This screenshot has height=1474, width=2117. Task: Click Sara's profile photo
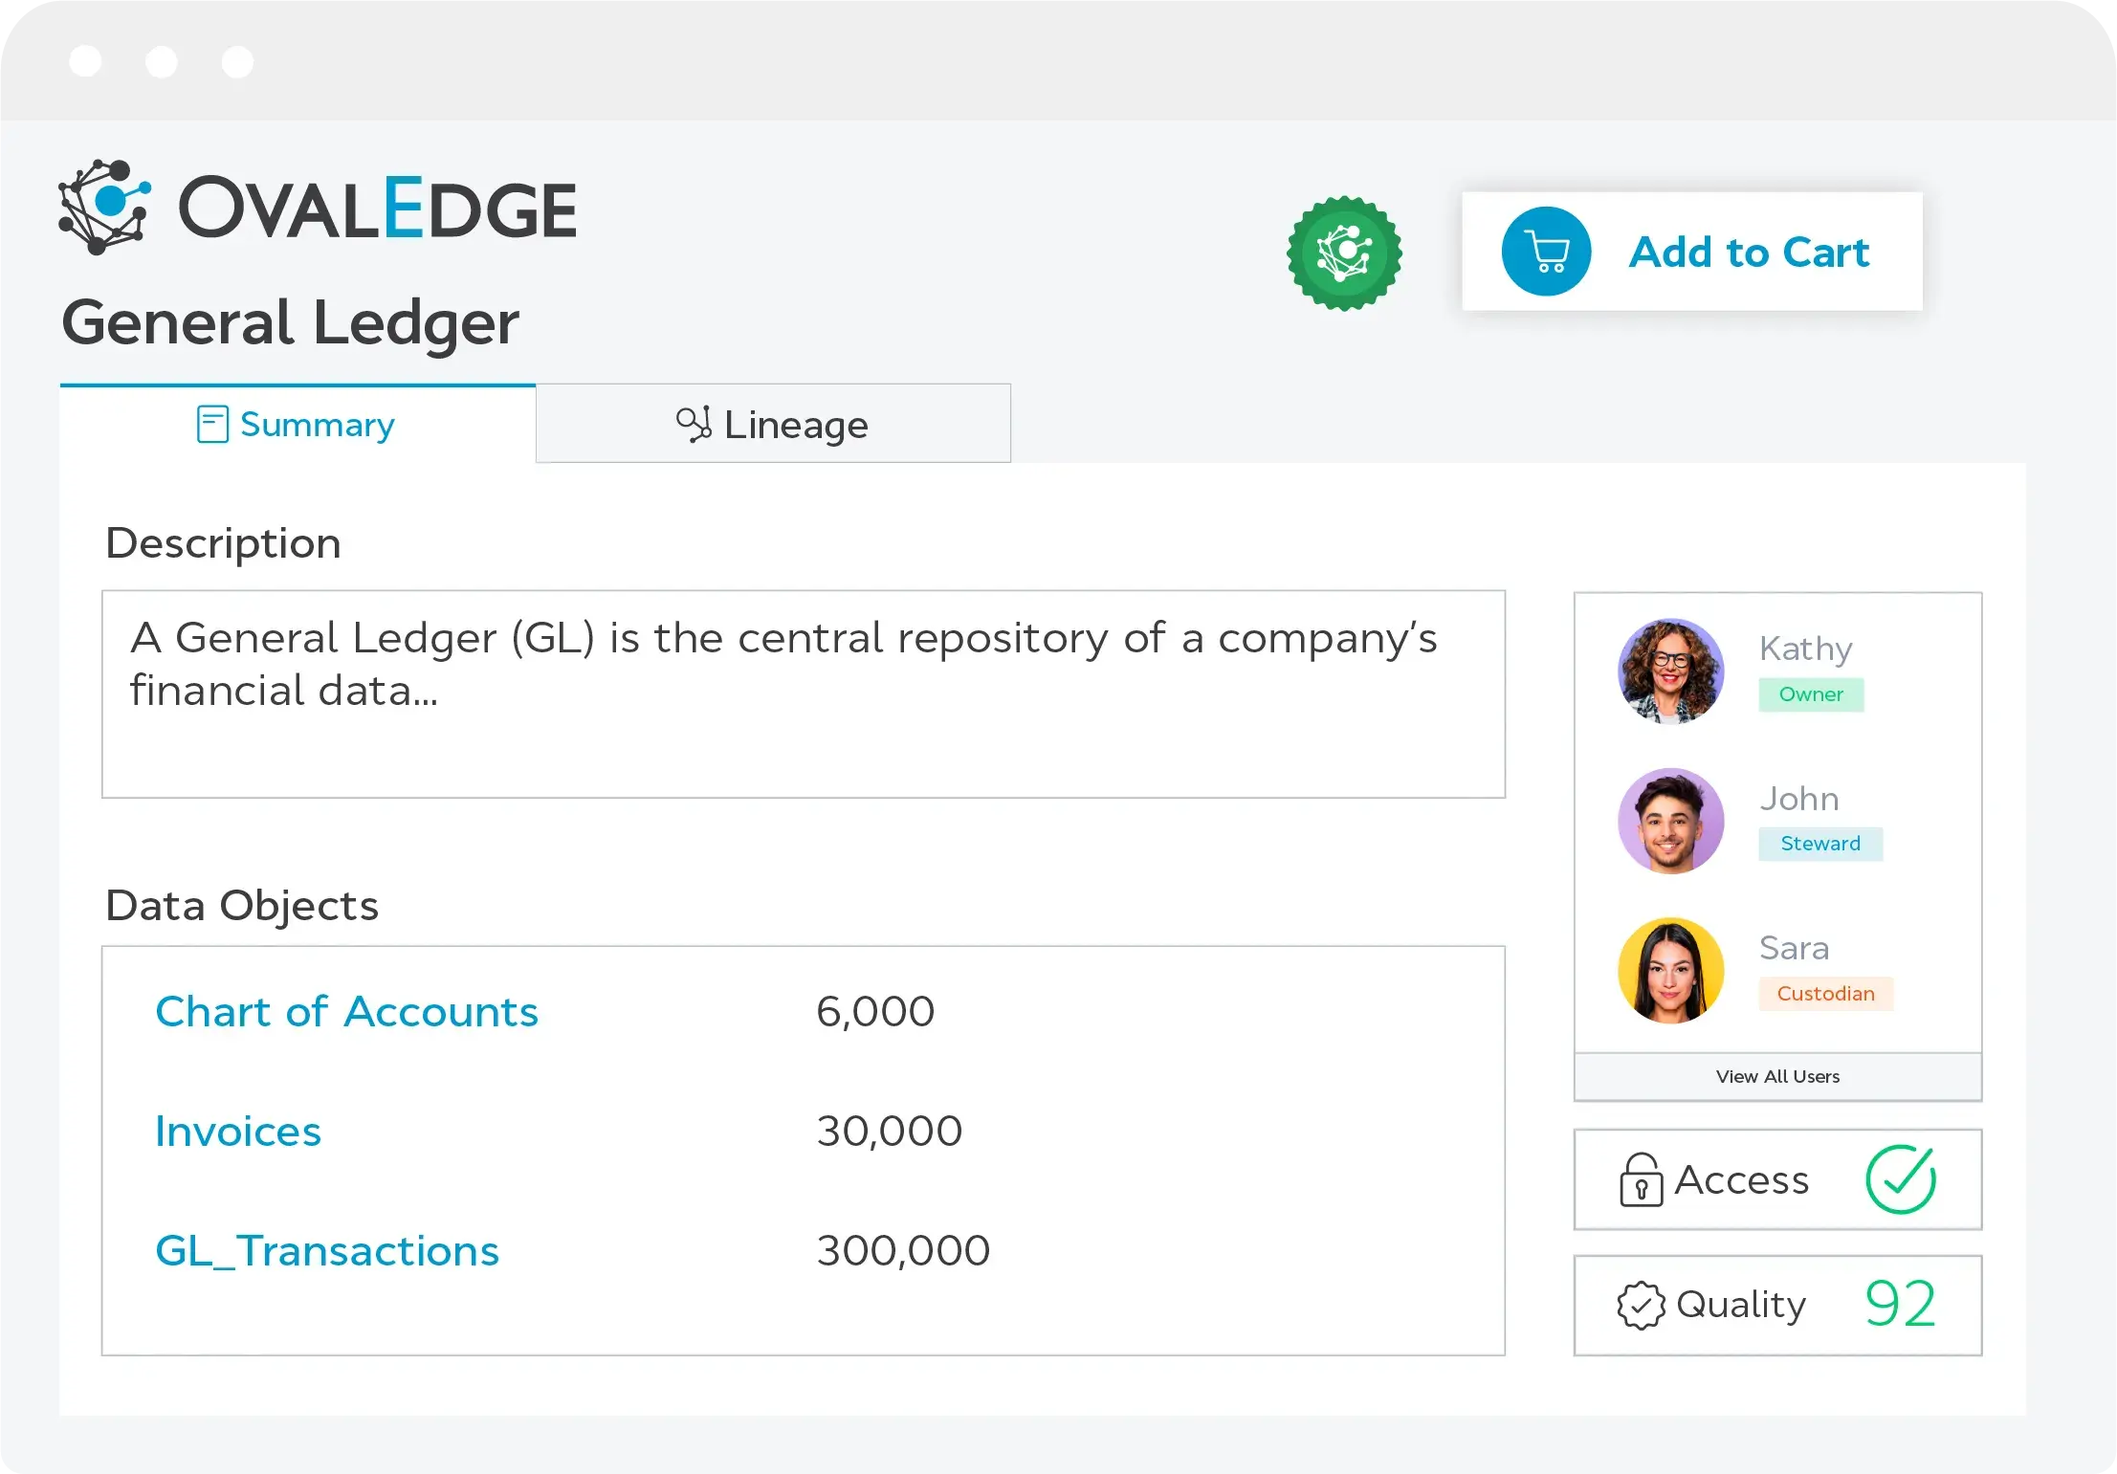click(x=1670, y=971)
